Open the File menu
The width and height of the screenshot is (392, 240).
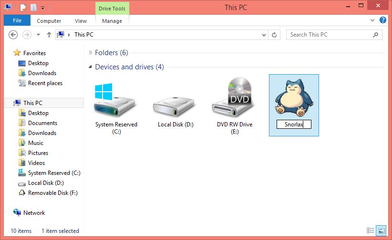[17, 20]
